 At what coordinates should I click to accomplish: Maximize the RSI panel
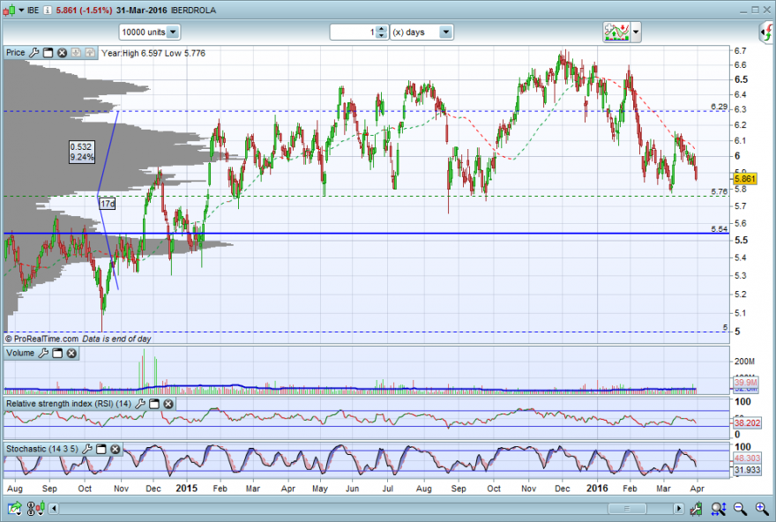tap(154, 404)
